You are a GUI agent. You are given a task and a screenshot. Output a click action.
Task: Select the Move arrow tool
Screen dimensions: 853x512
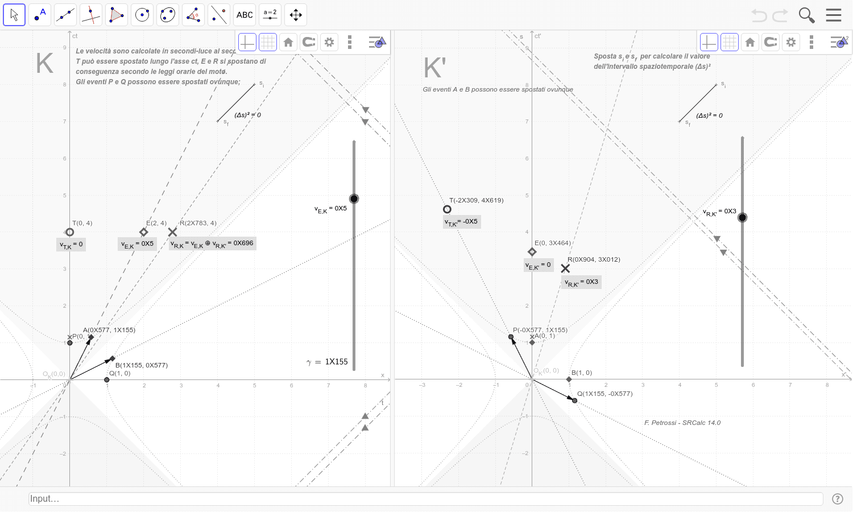(x=14, y=15)
